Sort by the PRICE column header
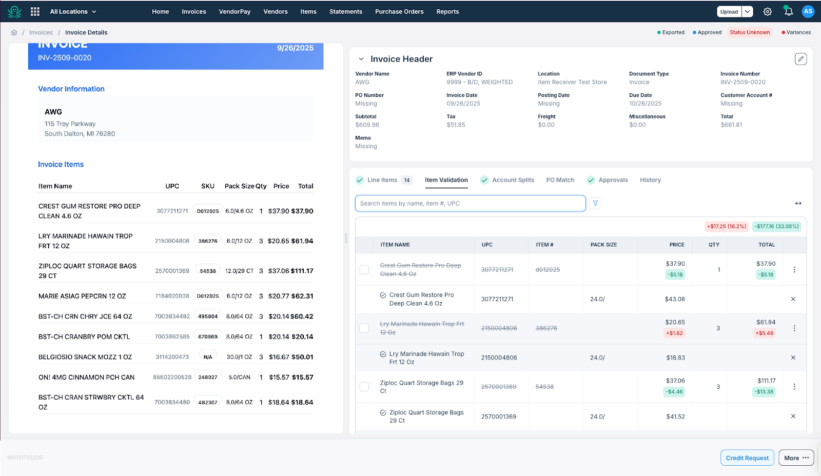This screenshot has height=476, width=821. point(677,245)
